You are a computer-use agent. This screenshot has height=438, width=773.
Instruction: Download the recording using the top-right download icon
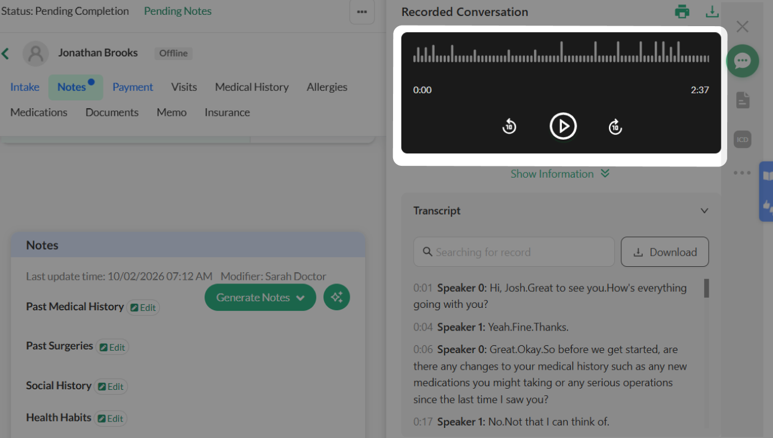[712, 12]
